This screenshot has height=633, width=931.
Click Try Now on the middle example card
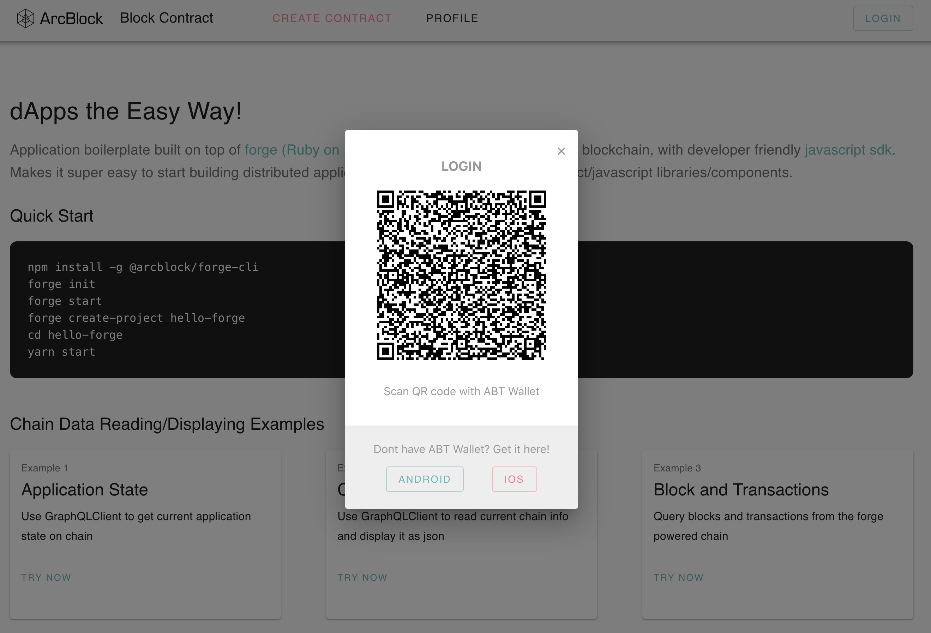pos(362,577)
